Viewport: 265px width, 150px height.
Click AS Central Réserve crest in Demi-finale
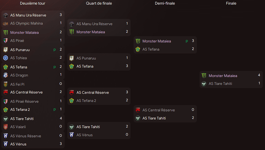138,110
